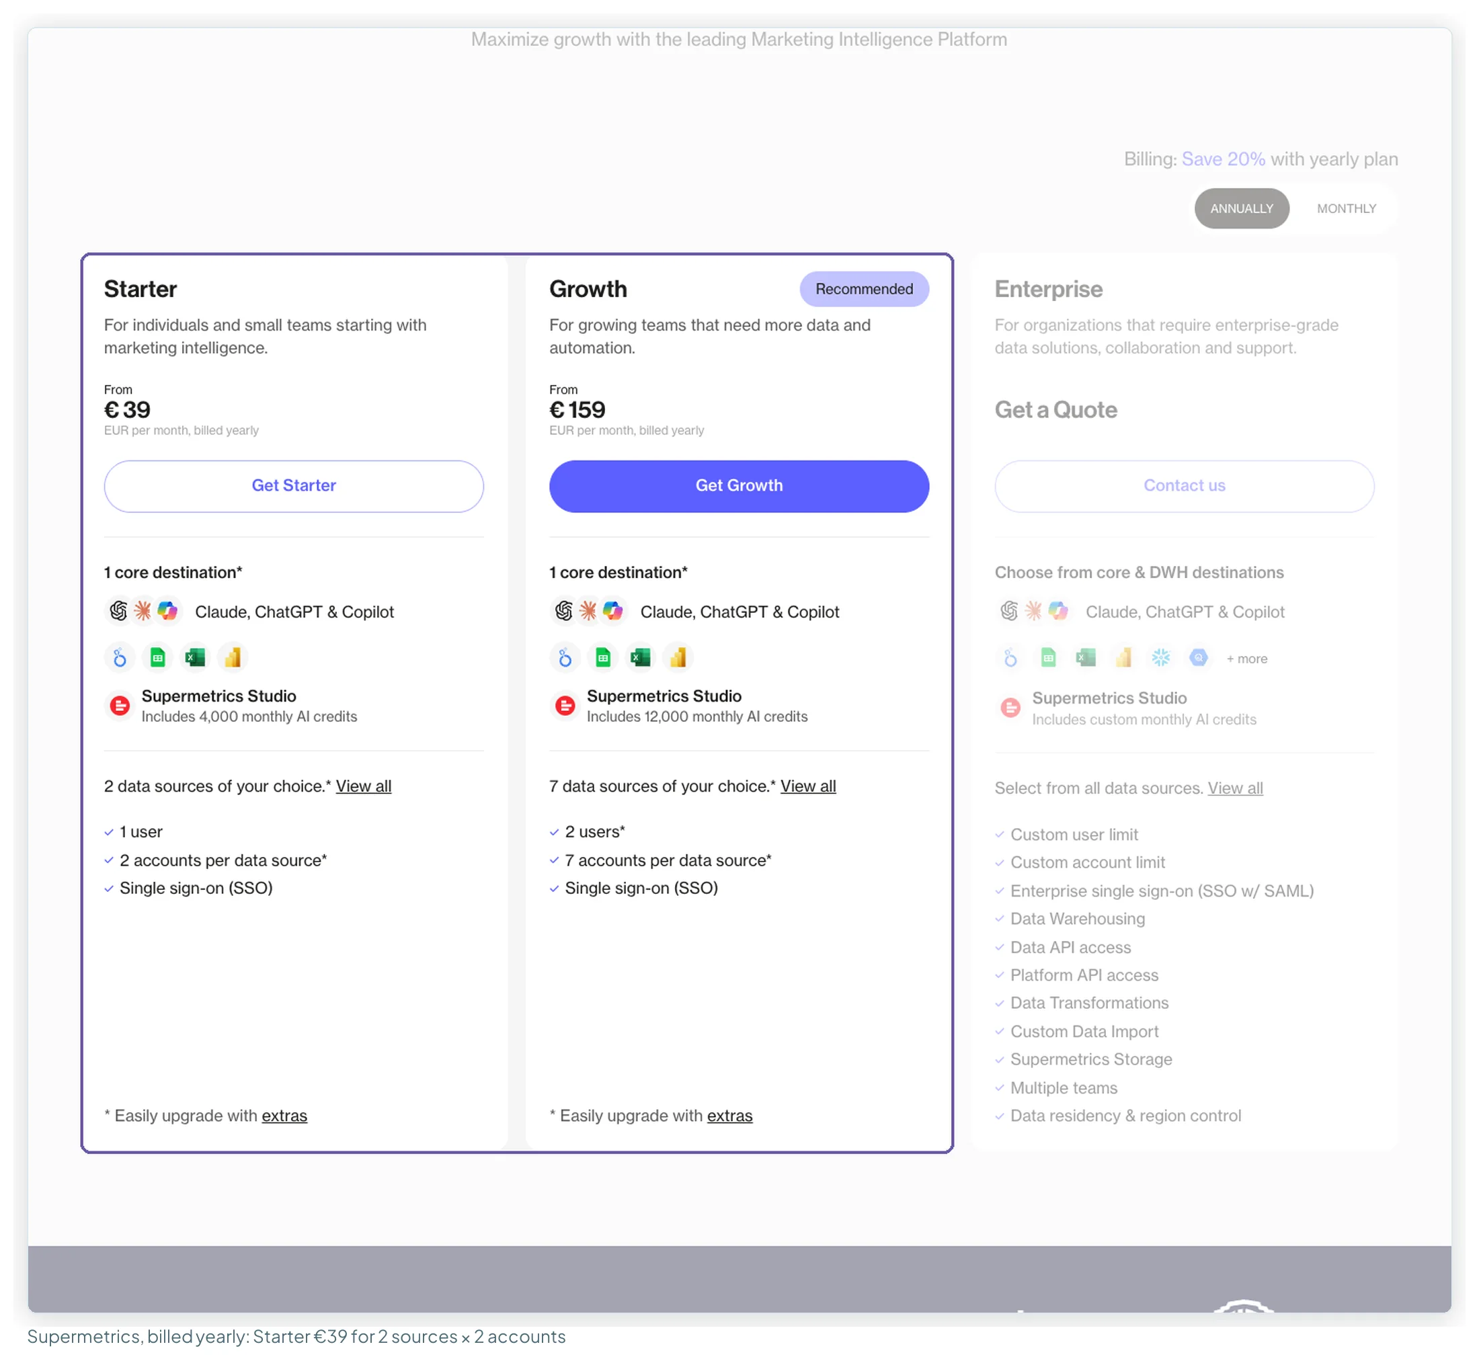Click the Recommended badge on Growth
1479x1363 pixels.
(865, 289)
